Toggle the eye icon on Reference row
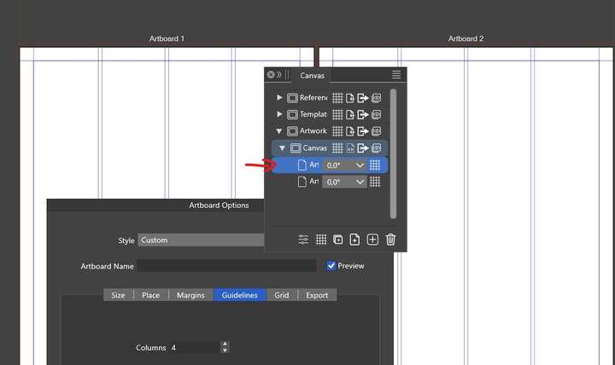615x365 pixels. (x=376, y=97)
